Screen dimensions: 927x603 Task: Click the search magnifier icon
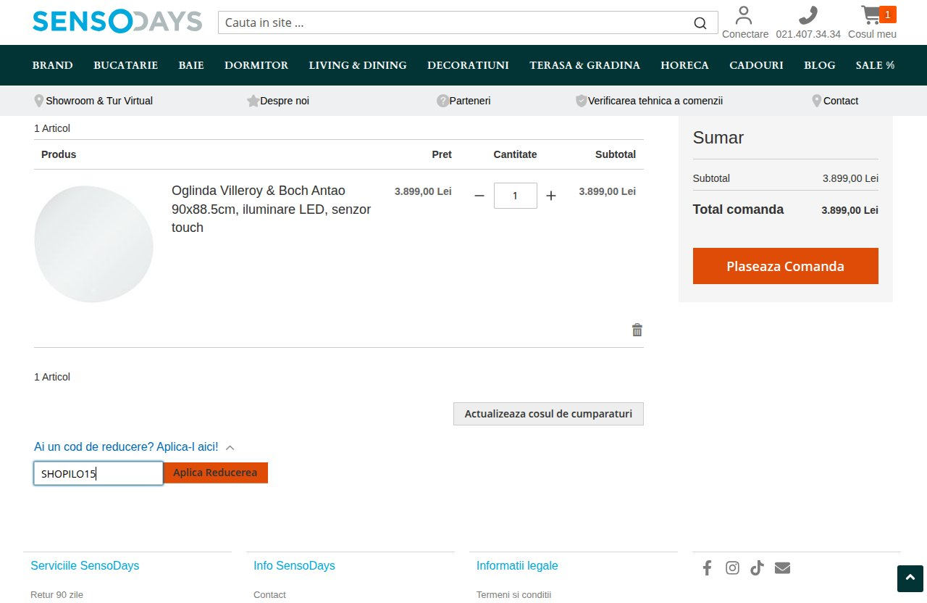click(700, 22)
